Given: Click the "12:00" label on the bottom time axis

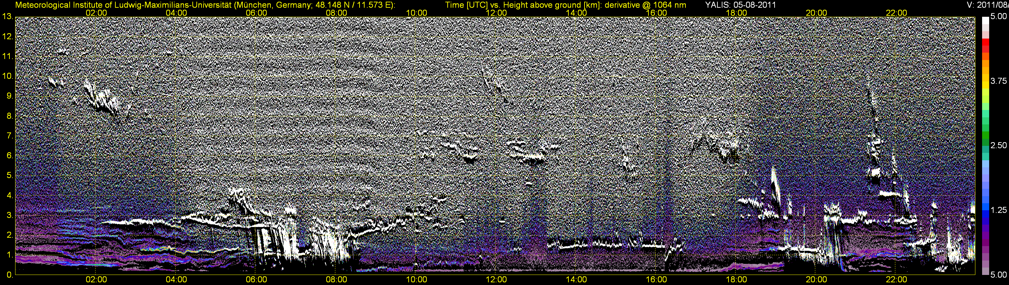Looking at the screenshot, I should coord(496,280).
